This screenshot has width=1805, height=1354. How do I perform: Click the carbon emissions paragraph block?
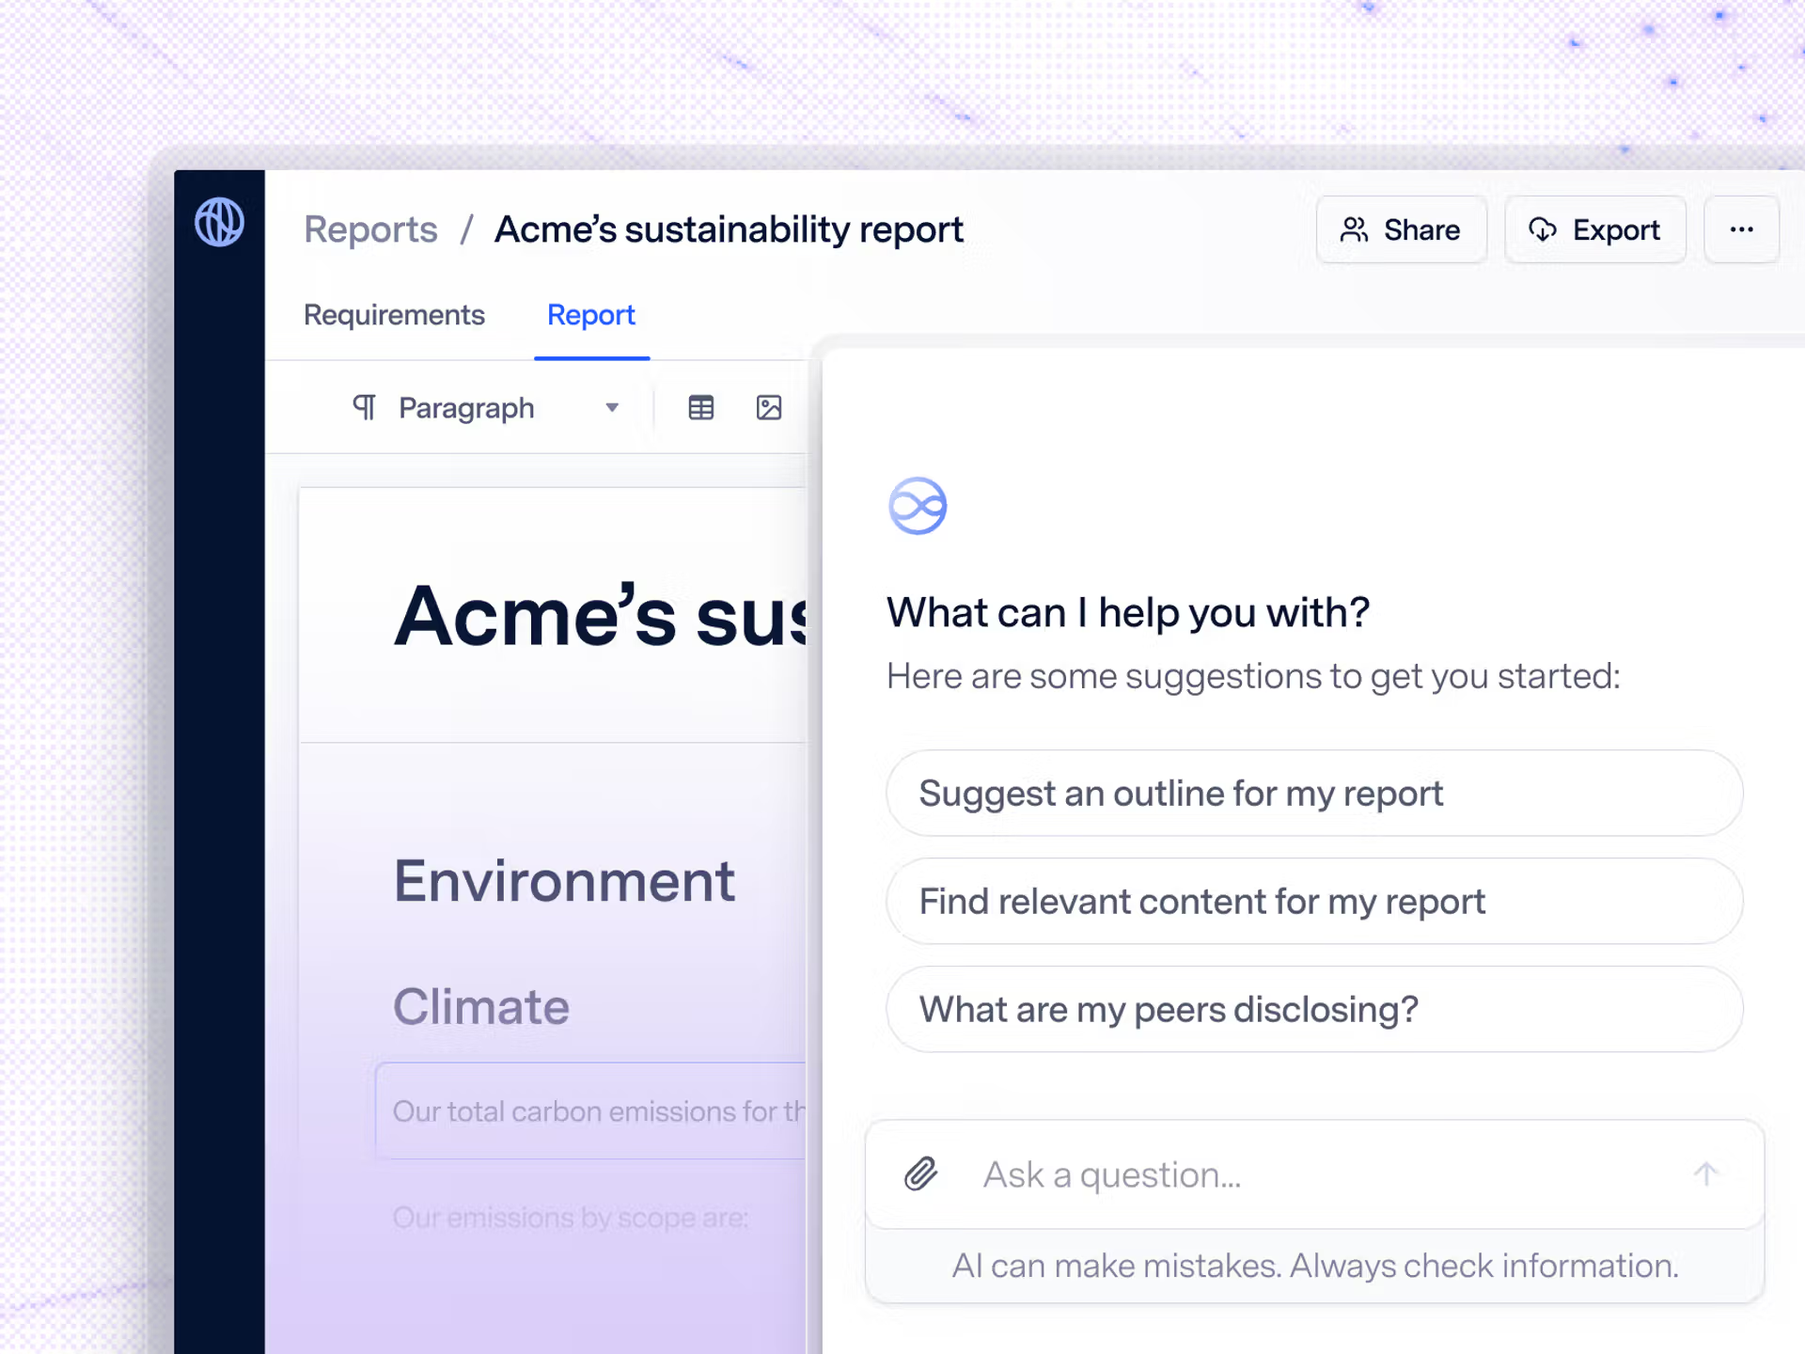tap(591, 1110)
